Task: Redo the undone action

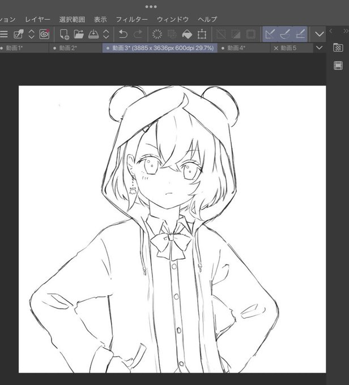Action: click(x=138, y=34)
